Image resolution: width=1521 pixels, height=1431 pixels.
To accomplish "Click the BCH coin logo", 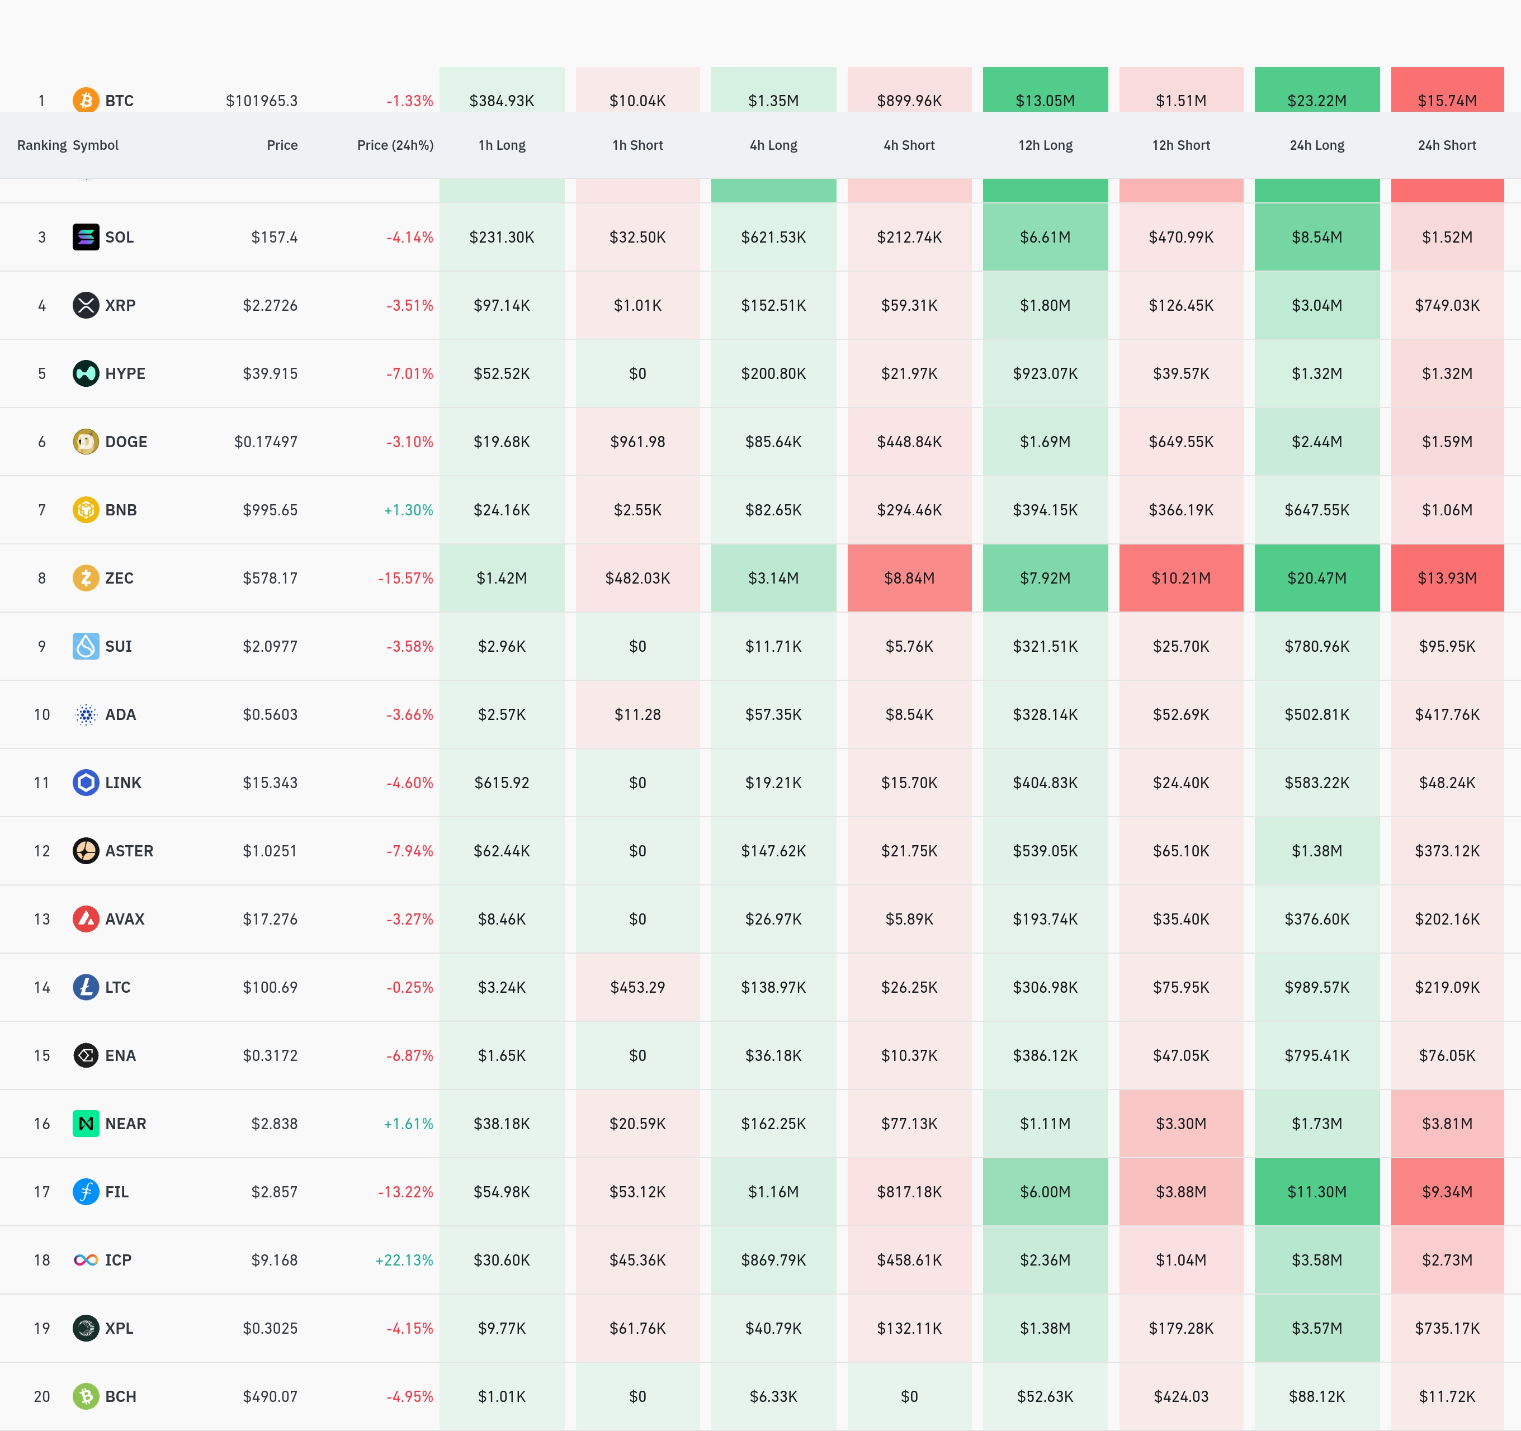I will click(86, 1396).
